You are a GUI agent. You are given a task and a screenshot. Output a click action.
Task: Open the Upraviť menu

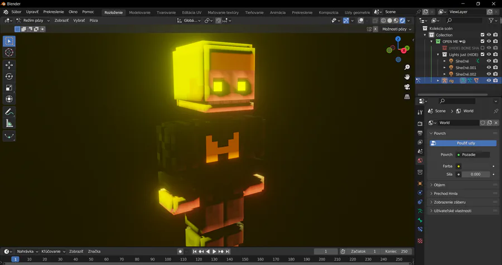pos(32,12)
